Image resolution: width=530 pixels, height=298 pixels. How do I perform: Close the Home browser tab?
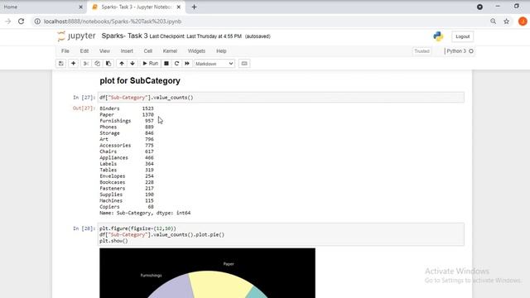pos(80,7)
